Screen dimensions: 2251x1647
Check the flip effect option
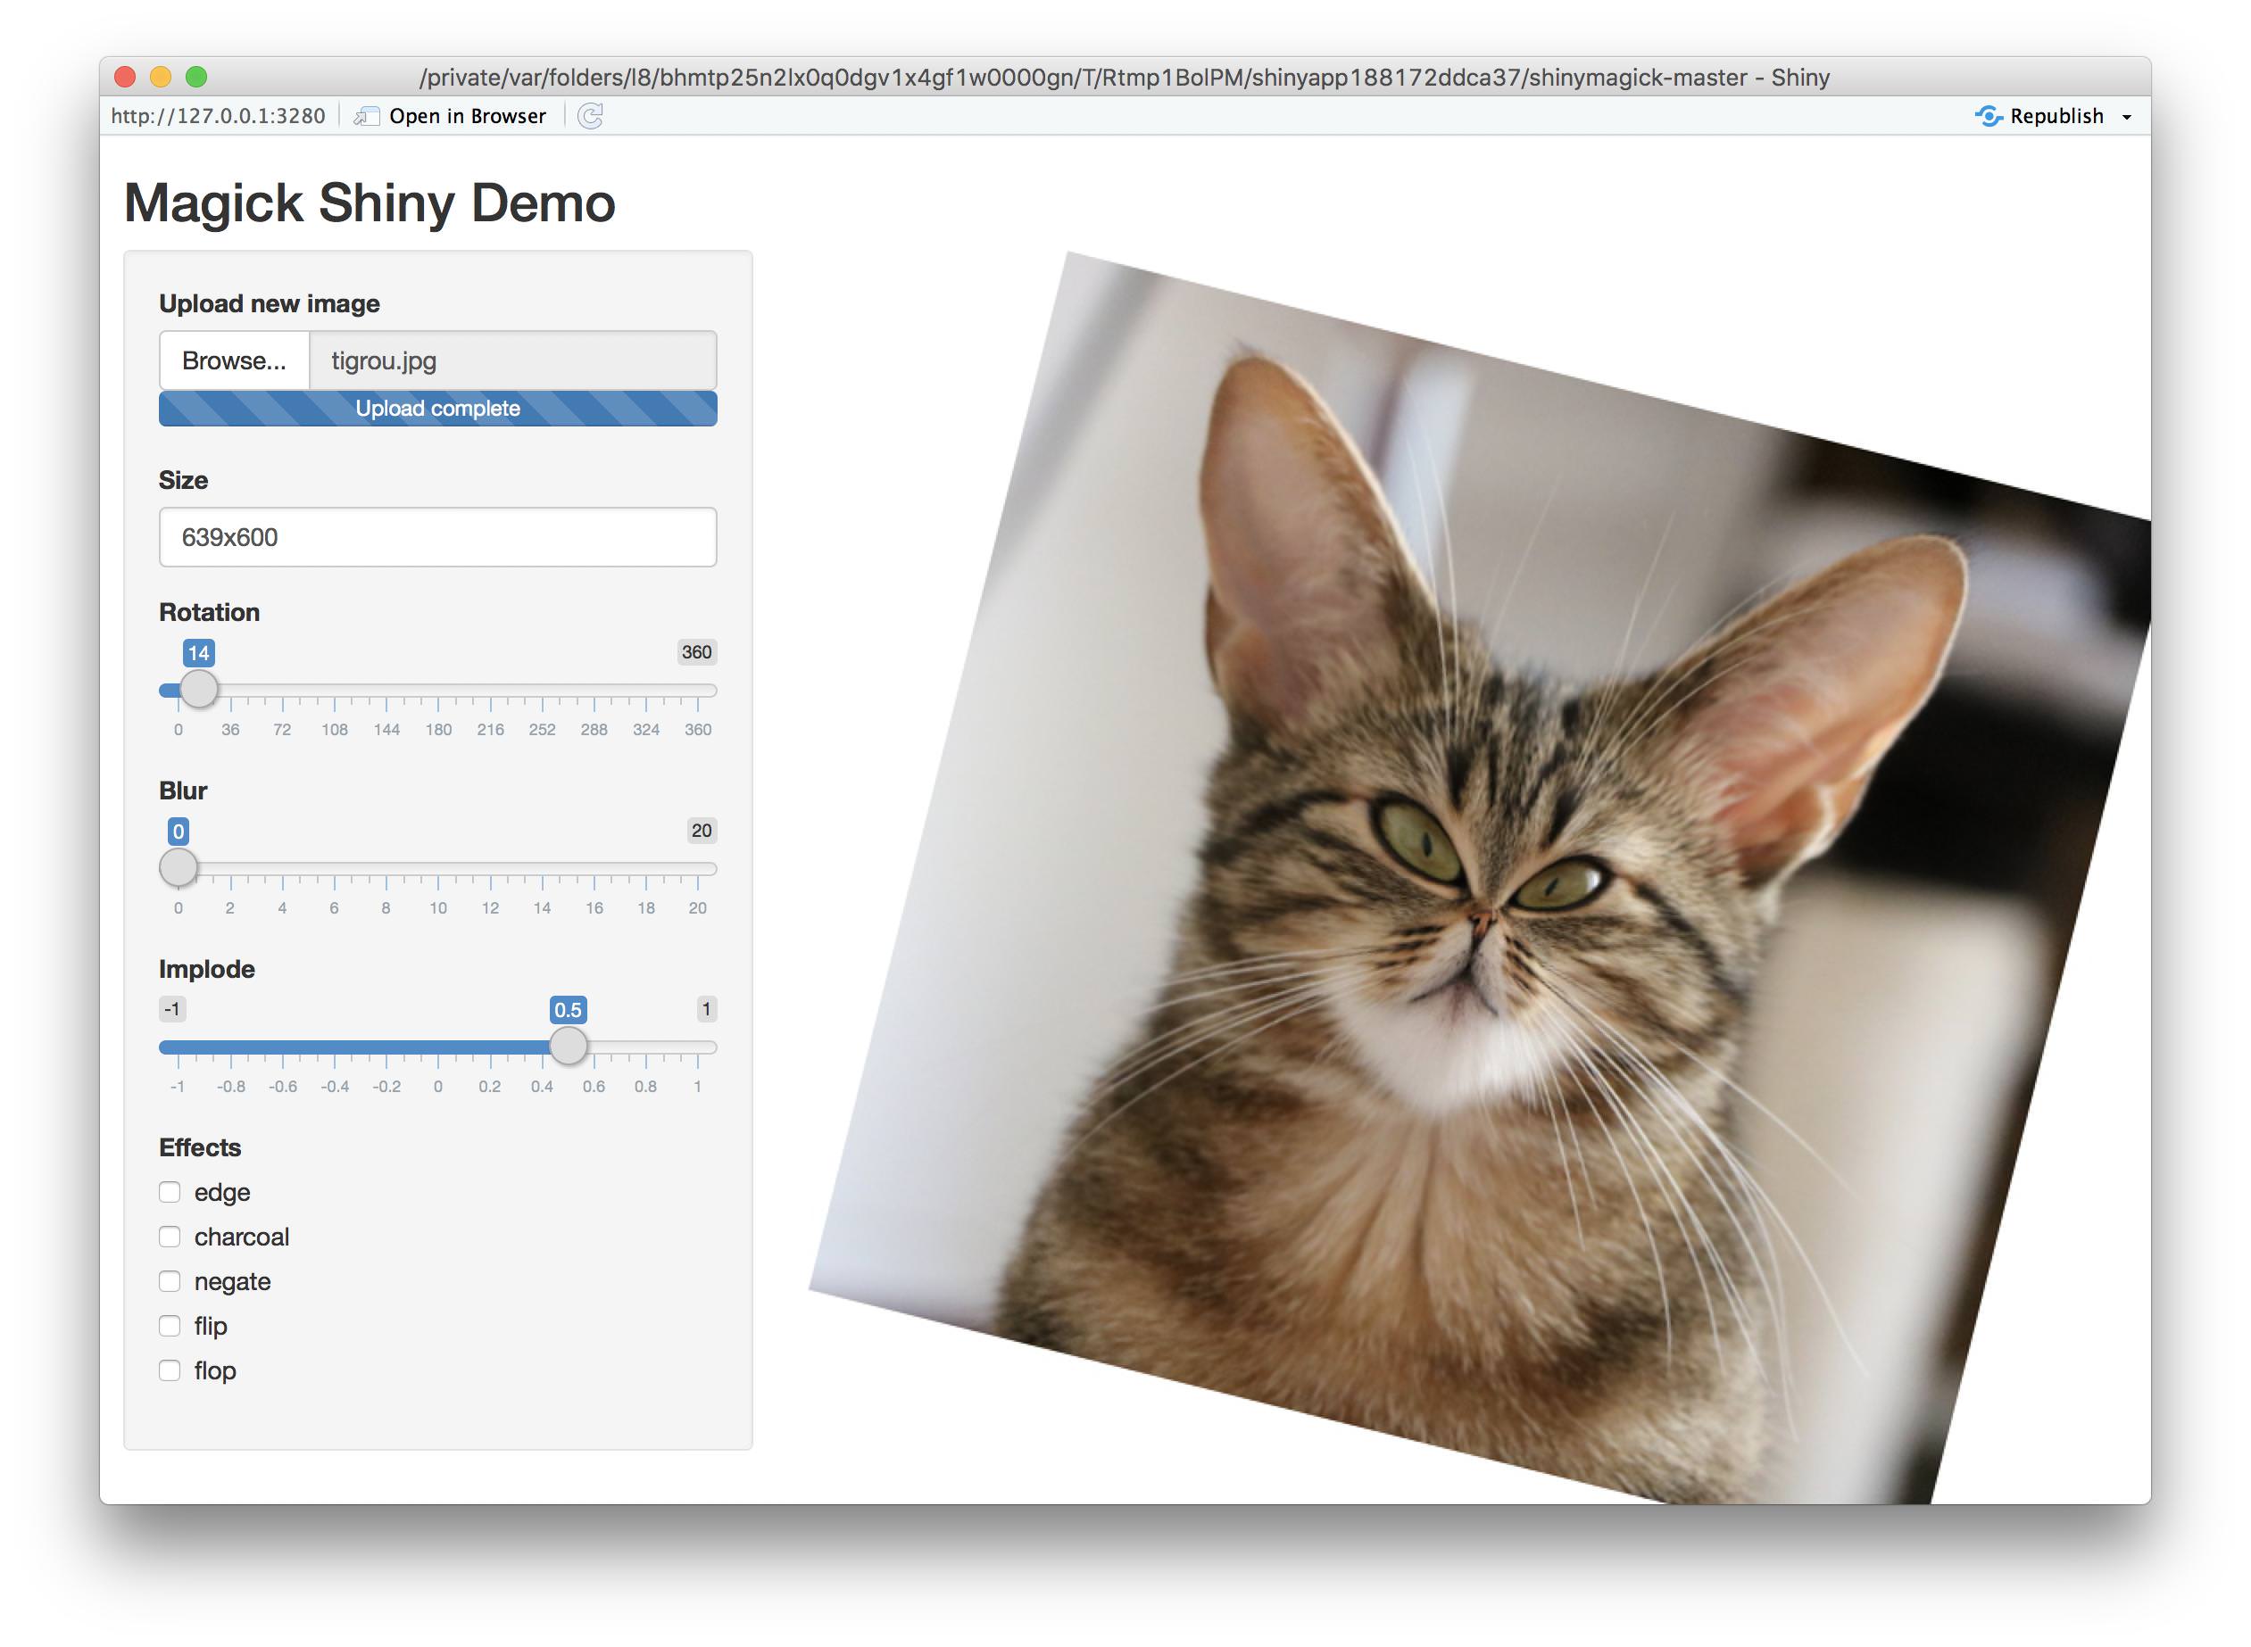click(170, 1326)
